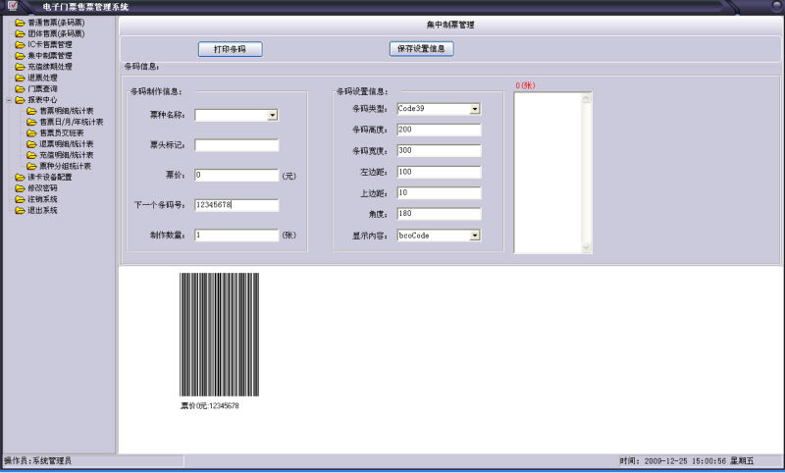This screenshot has height=473, width=785.
Task: Collapse the 报表中心 tree node
Action: pyautogui.click(x=8, y=99)
